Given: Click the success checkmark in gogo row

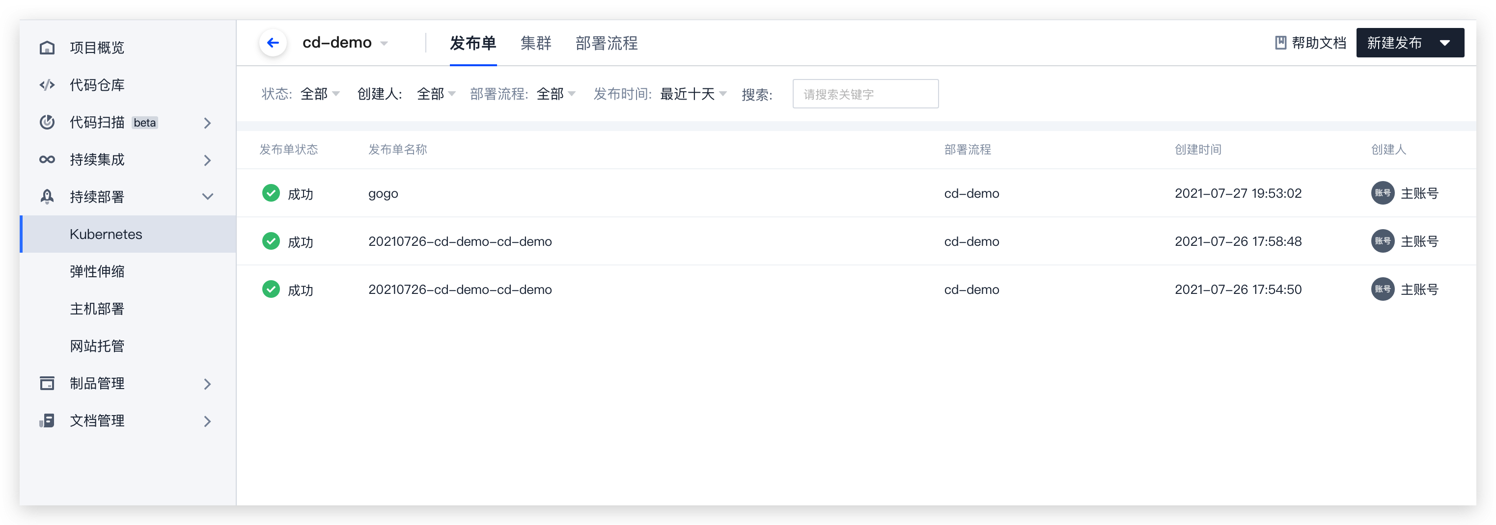Looking at the screenshot, I should tap(271, 193).
